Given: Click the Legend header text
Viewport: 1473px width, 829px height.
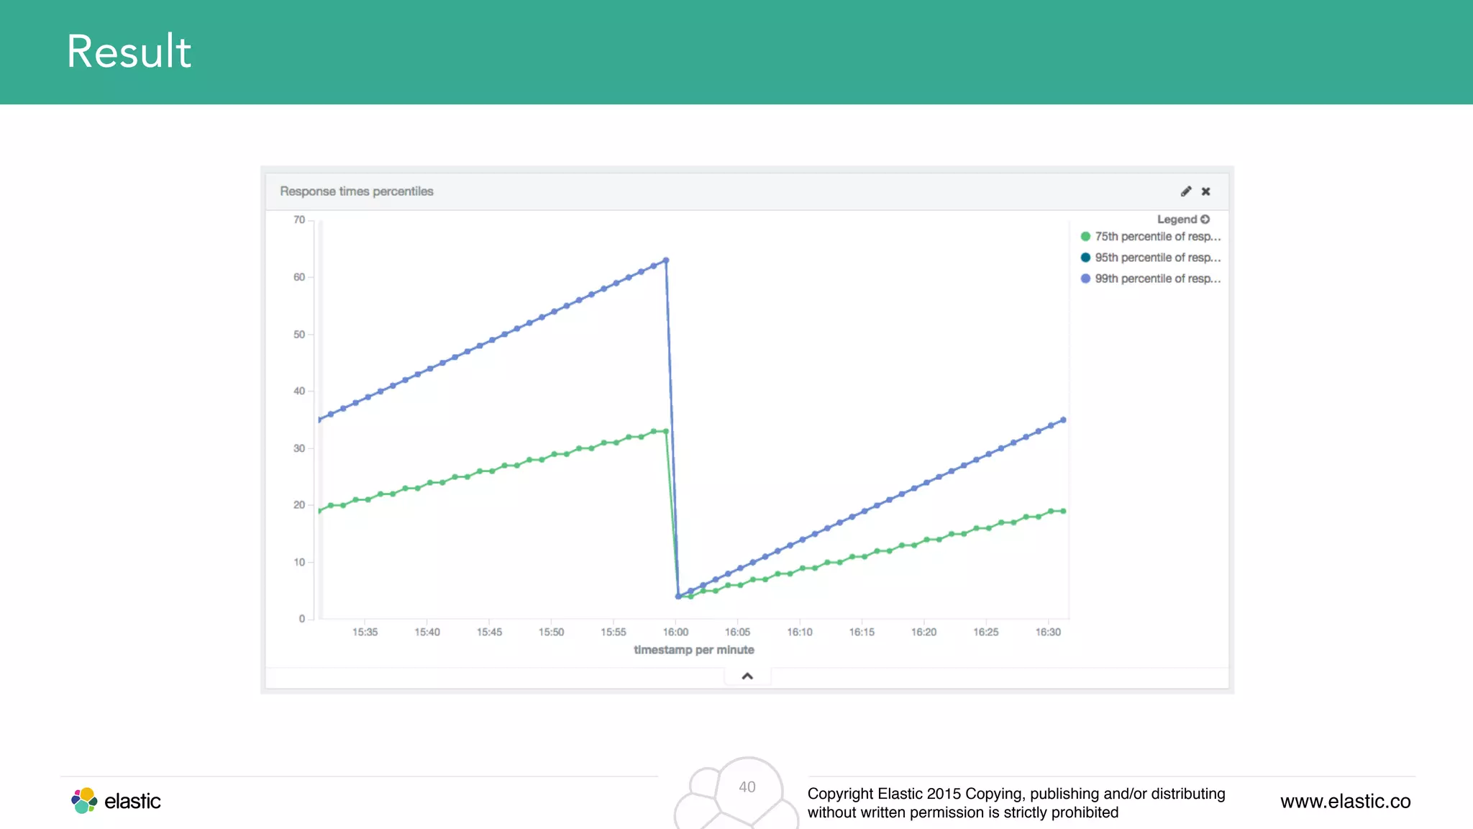Looking at the screenshot, I should click(x=1177, y=219).
